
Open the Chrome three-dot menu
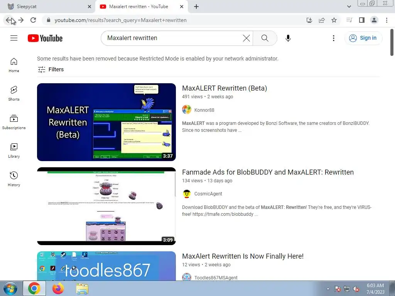[387, 20]
